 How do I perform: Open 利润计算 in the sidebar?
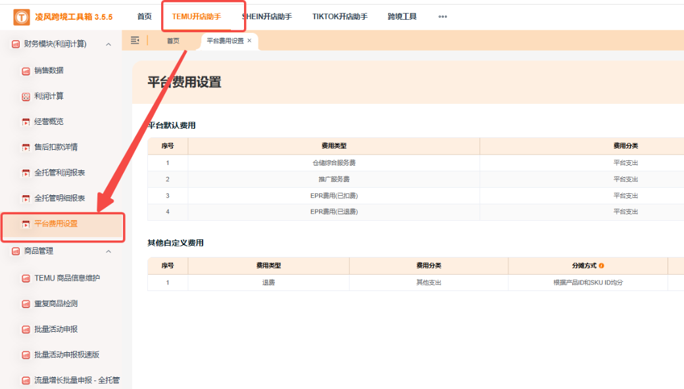(x=49, y=96)
